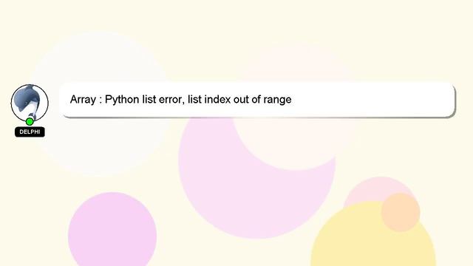The height and width of the screenshot is (266, 473).
Task: Click empty space inside the white message bubble
Action: tap(371, 100)
